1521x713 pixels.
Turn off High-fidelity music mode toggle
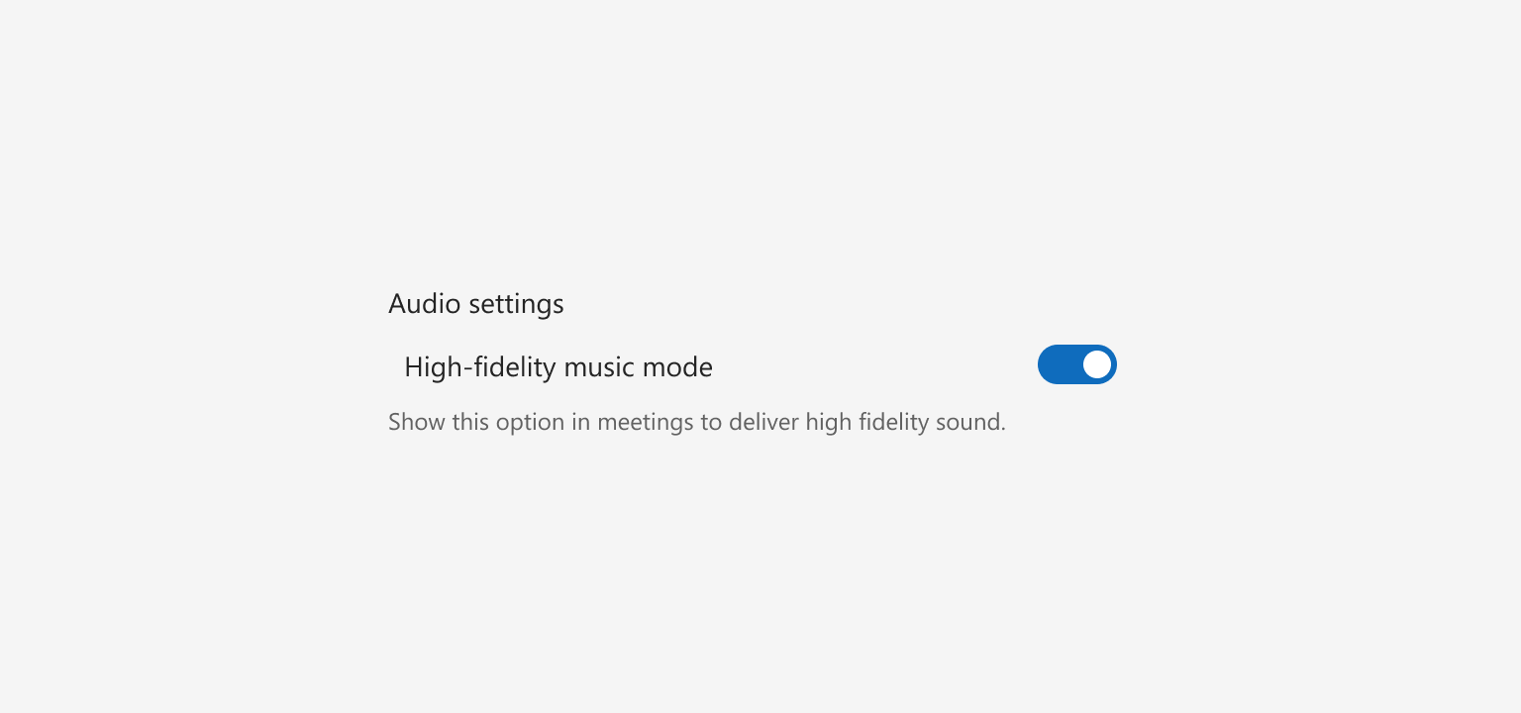[1076, 364]
